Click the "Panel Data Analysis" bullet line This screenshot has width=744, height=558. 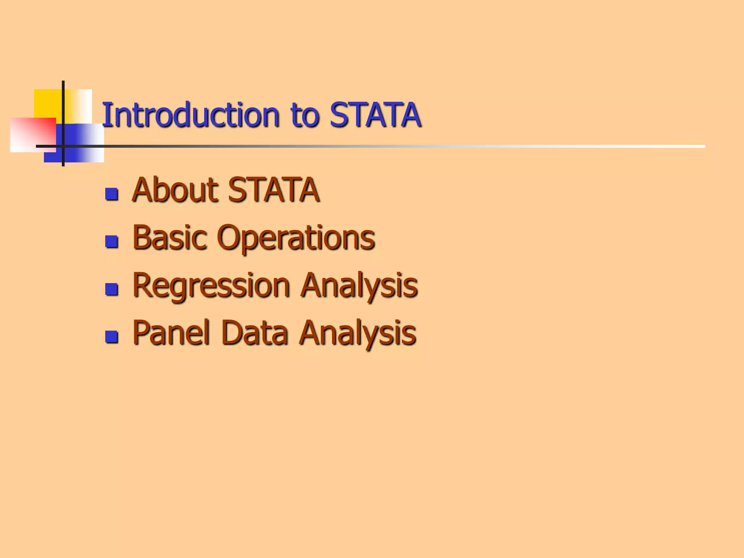274,333
